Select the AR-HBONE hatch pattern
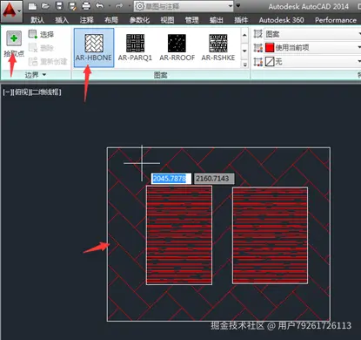The image size is (361, 340). (x=94, y=48)
